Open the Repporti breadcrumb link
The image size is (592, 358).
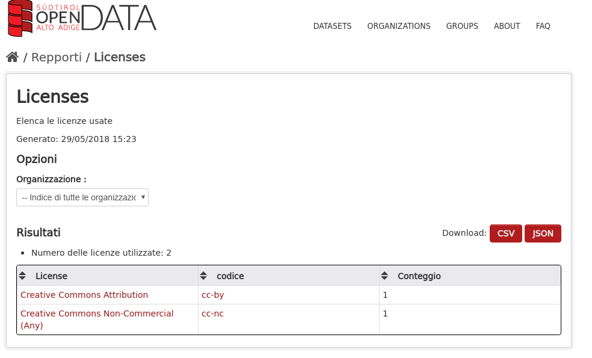(57, 57)
